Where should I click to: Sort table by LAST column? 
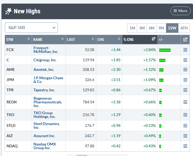click(x=81, y=40)
